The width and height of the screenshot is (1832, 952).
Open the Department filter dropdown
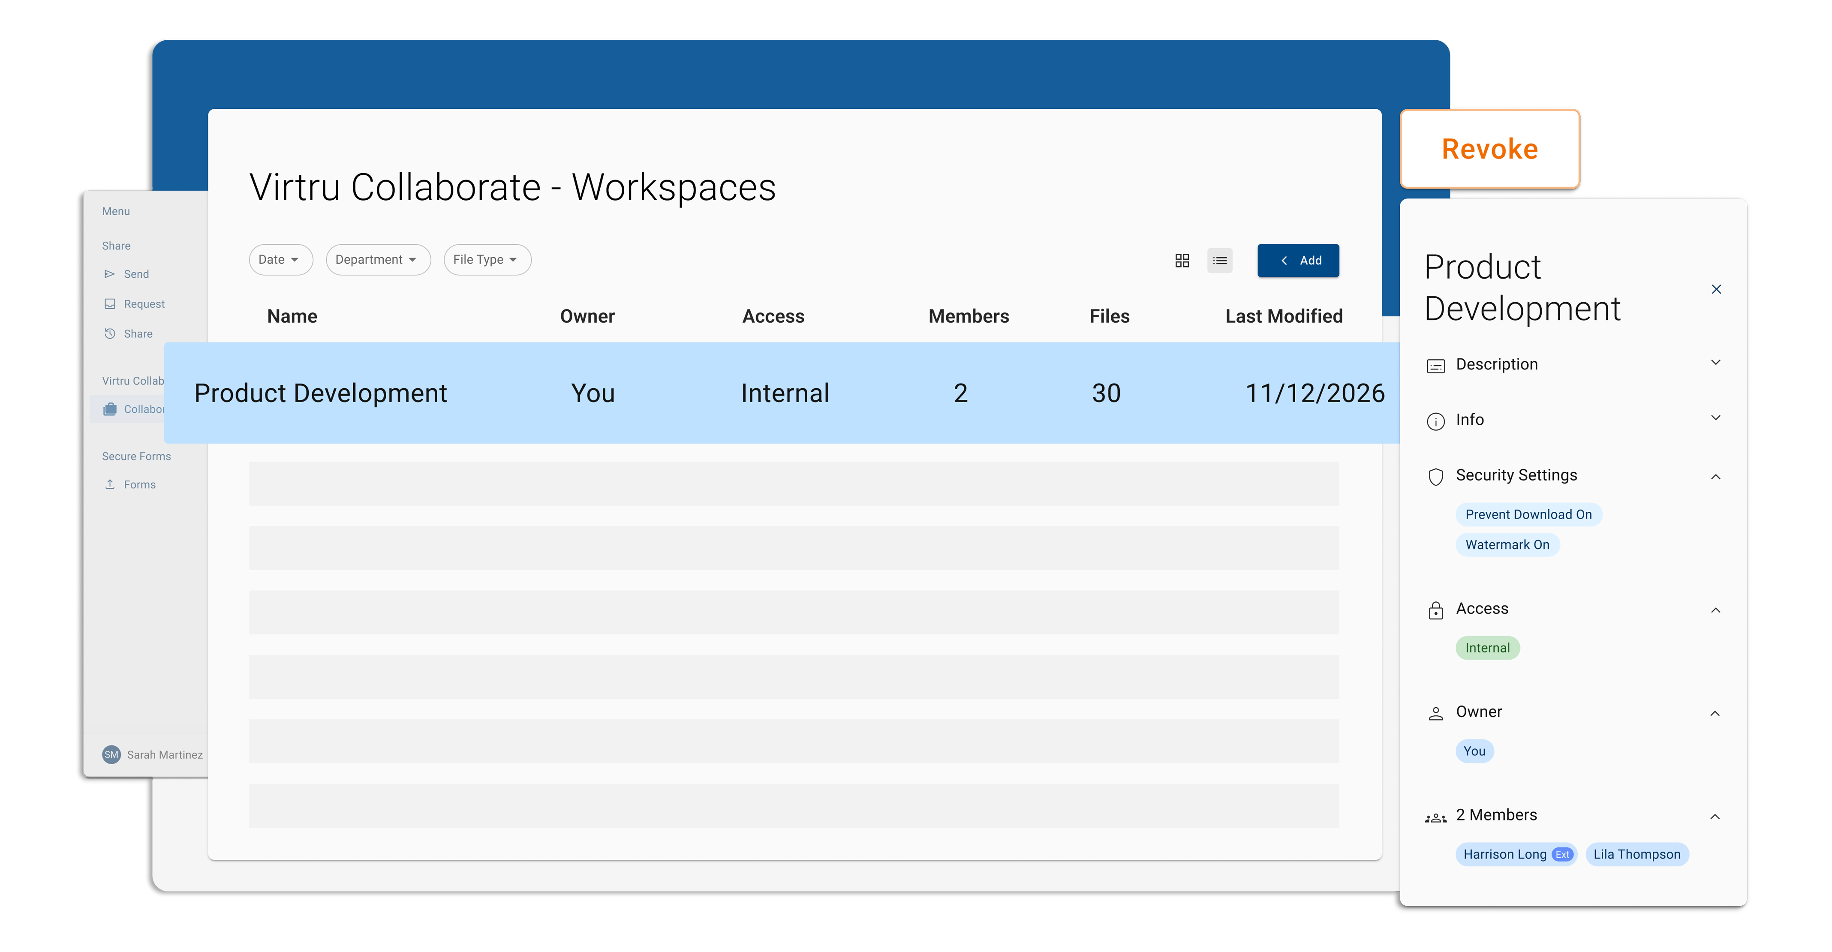378,259
